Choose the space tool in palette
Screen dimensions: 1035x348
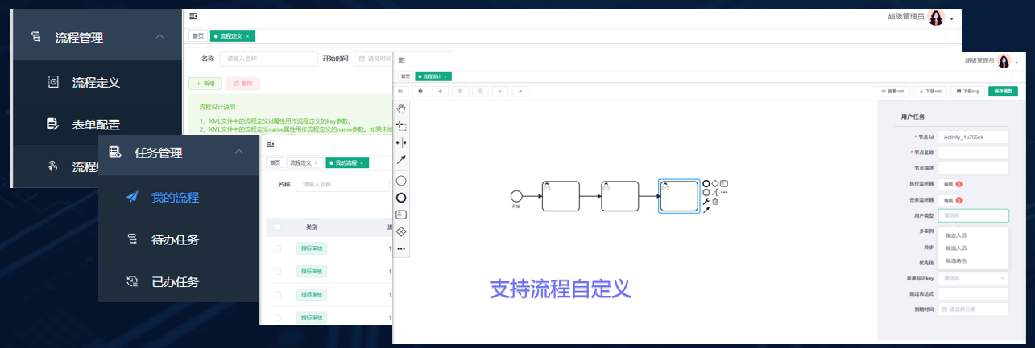coord(401,142)
